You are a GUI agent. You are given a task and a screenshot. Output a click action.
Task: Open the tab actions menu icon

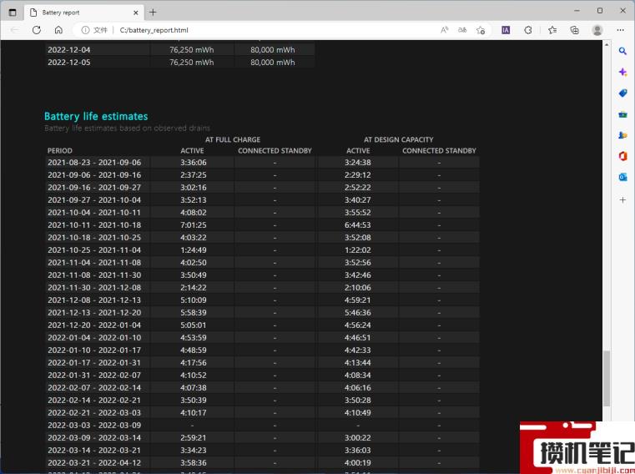point(13,13)
